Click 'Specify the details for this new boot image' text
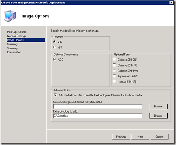 (75, 31)
